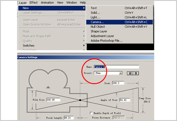The height and width of the screenshot is (121, 177).
Task: Click the Preset combo box showing 35mm
Action: (x=108, y=73)
